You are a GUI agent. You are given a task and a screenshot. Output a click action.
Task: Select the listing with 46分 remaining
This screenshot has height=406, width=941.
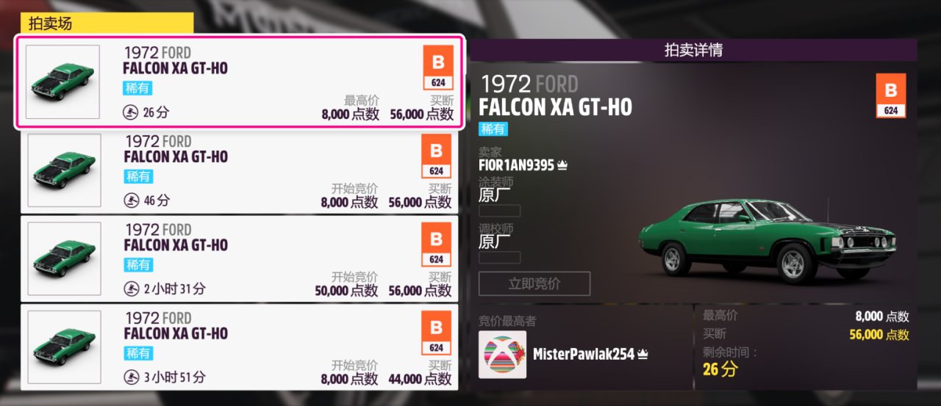[x=240, y=170]
